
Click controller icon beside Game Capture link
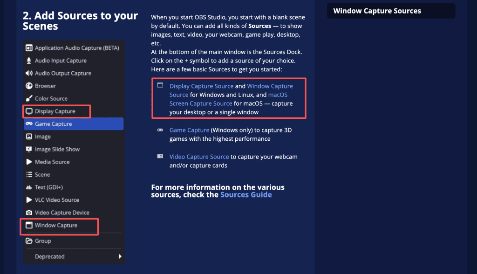(x=160, y=130)
